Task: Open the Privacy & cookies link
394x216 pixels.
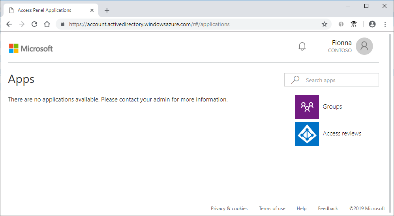Action: click(229, 208)
